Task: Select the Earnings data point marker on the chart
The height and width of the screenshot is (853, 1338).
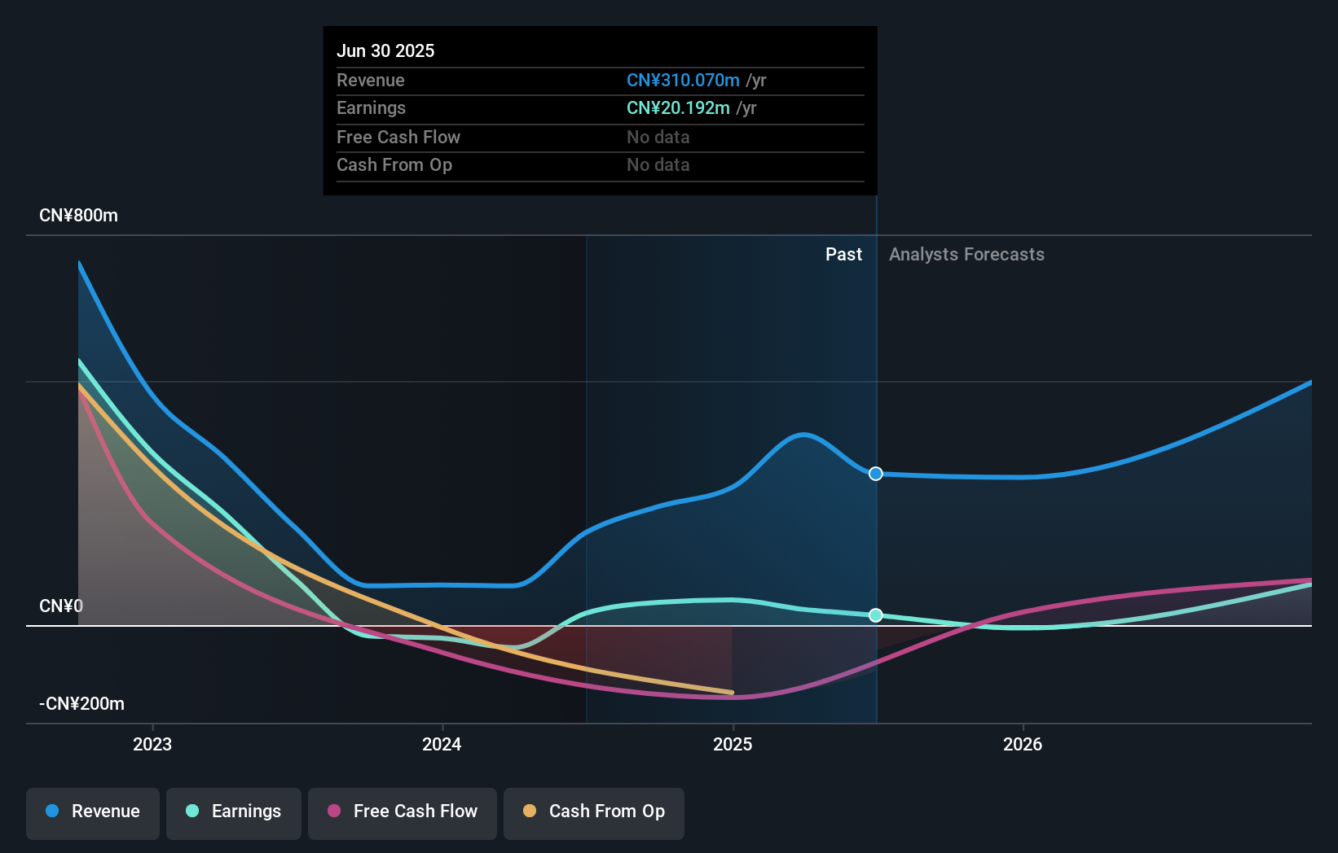Action: tap(875, 615)
